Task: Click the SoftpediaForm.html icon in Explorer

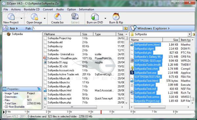Action: [132, 44]
